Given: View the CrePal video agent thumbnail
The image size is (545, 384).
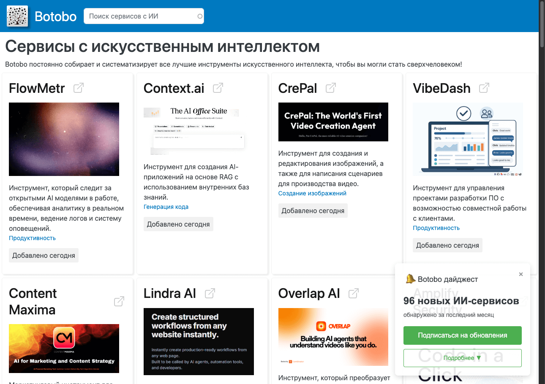Looking at the screenshot, I should point(333,122).
